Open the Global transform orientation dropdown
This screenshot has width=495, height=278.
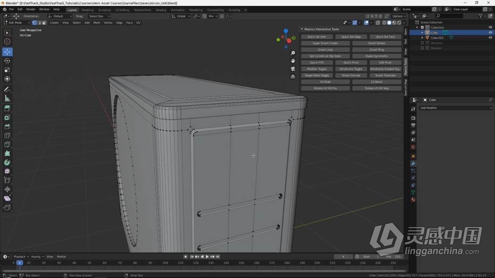pos(181,16)
